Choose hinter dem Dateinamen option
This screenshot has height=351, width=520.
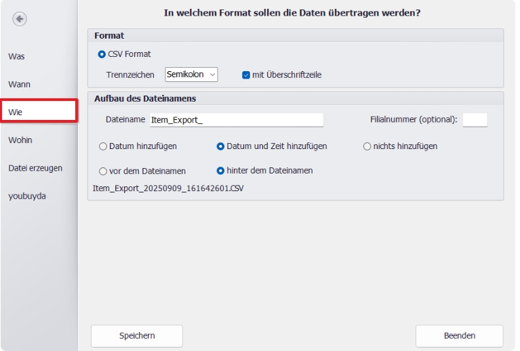click(x=220, y=171)
